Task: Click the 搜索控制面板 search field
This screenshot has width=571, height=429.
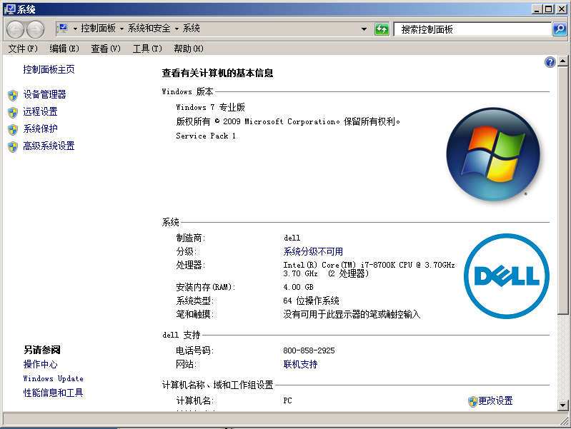Action: (472, 29)
